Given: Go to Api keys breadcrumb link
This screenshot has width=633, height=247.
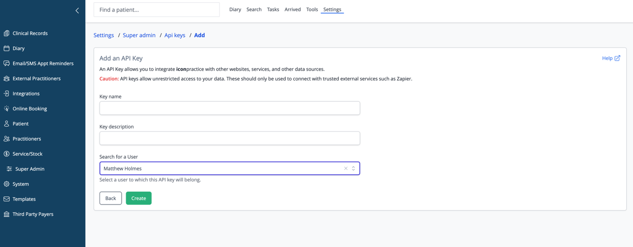Looking at the screenshot, I should (175, 35).
